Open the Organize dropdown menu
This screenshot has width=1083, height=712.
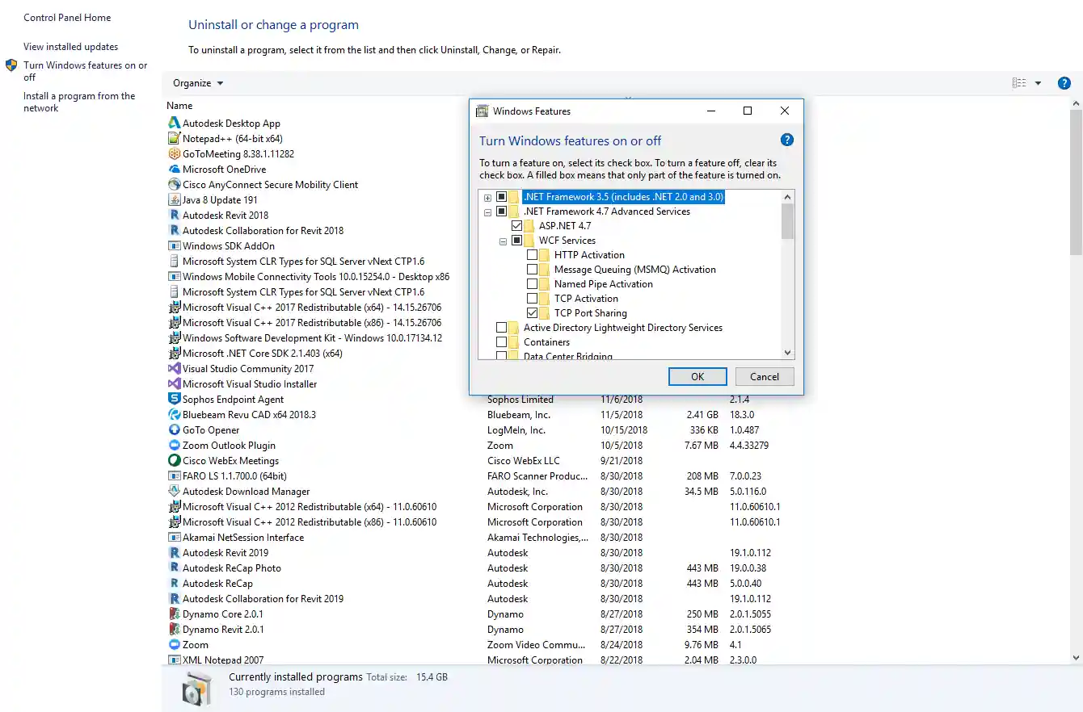coord(196,82)
